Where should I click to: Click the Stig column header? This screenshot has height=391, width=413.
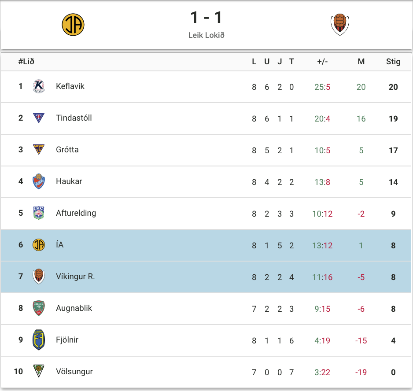pos(393,62)
